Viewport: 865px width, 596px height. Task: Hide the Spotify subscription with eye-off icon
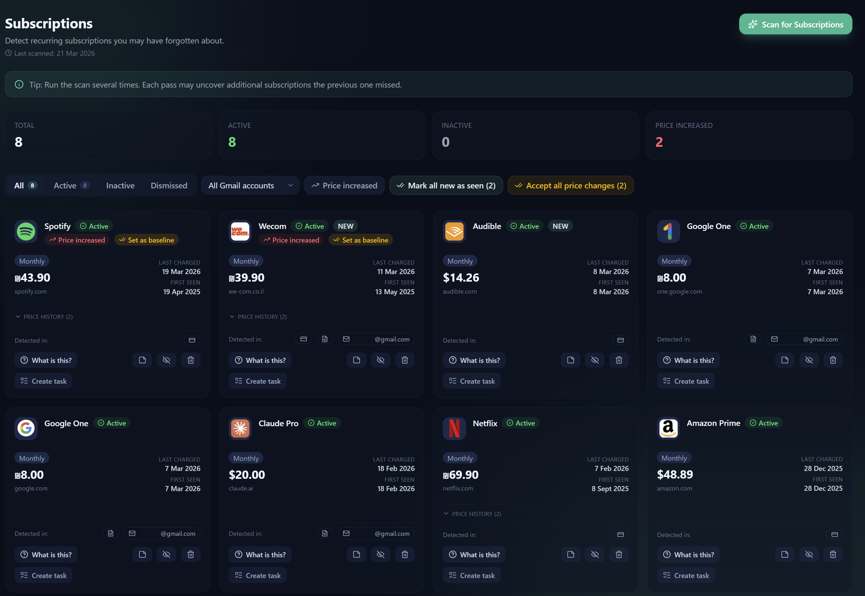[x=167, y=360]
